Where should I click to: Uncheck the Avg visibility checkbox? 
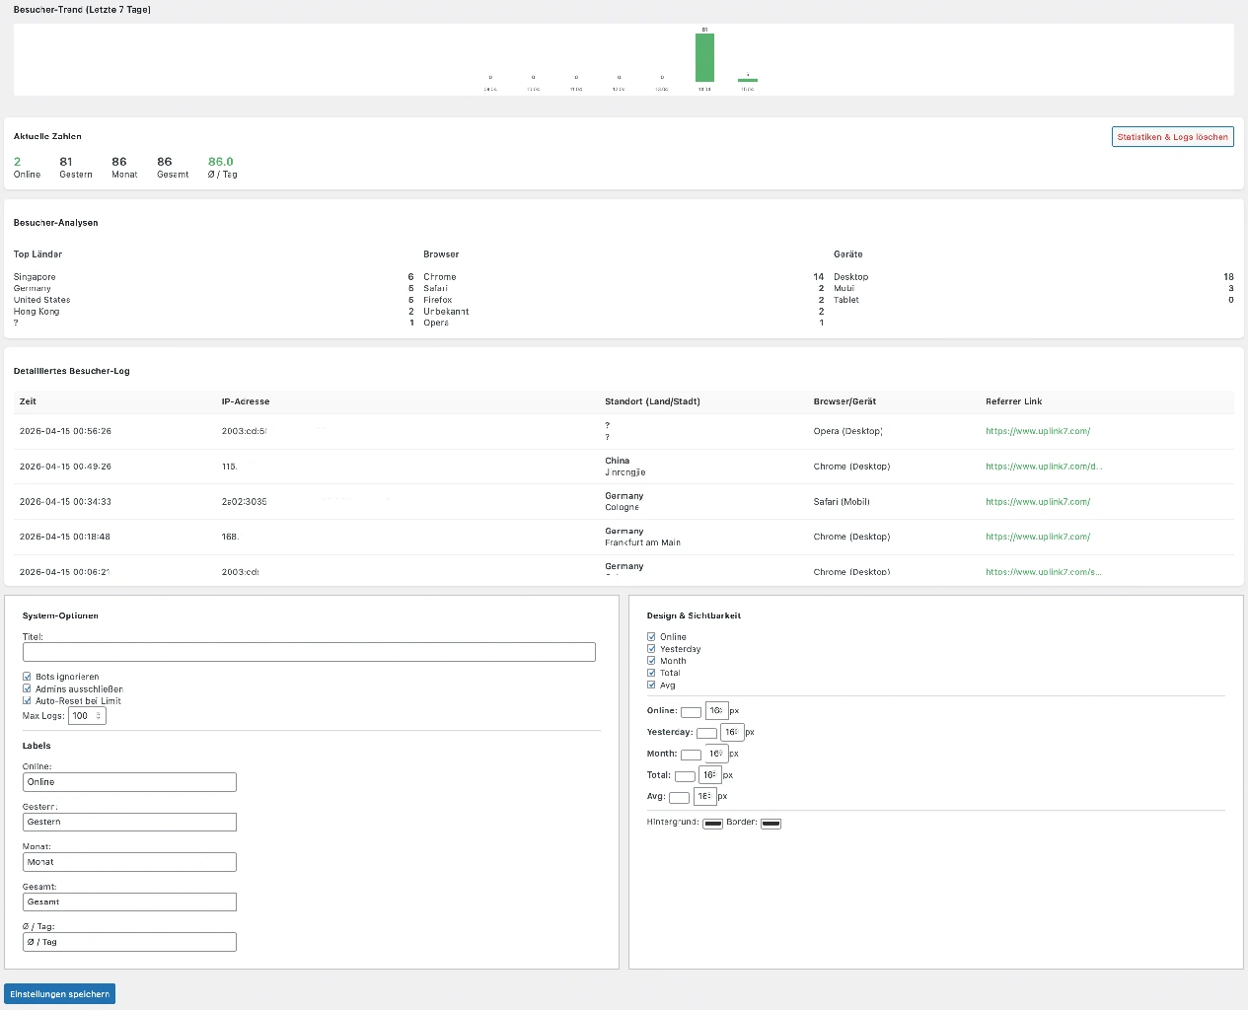651,685
